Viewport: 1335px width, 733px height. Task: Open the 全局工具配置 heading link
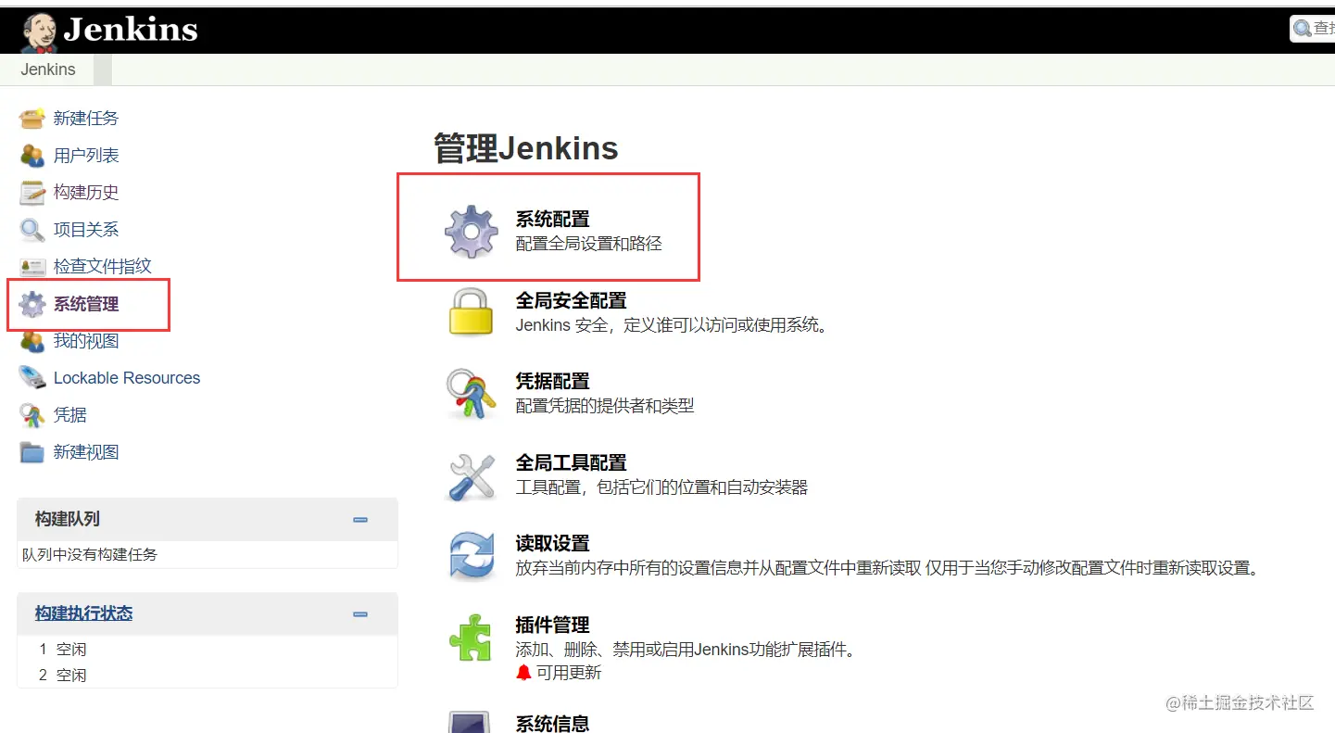(x=571, y=462)
